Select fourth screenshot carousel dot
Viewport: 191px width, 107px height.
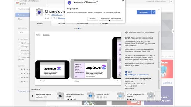[x=81, y=29]
